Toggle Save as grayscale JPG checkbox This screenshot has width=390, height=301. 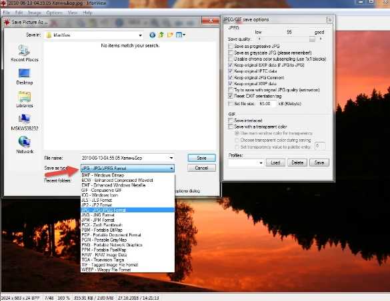(x=231, y=53)
